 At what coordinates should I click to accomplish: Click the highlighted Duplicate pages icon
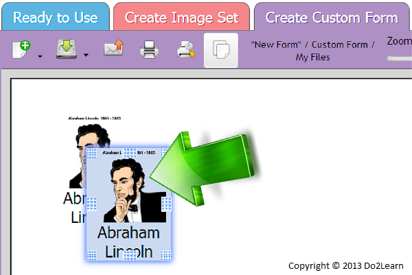pos(221,50)
